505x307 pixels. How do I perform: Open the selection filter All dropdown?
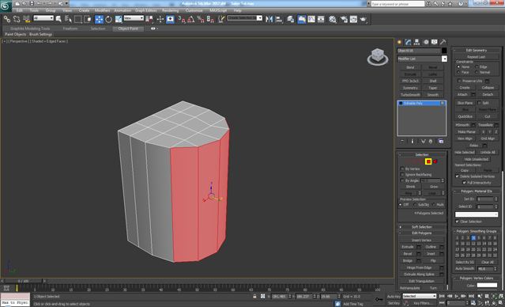pyautogui.click(x=43, y=18)
